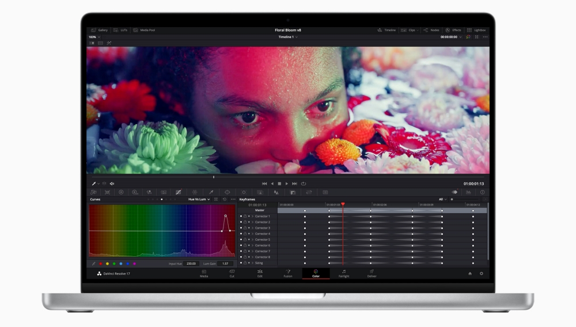
Task: Expand the curve editor view
Action: click(x=216, y=199)
